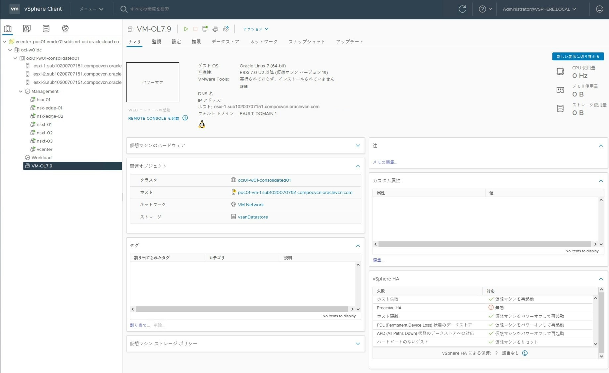Screen dimensions: 609x373
Task: Refresh the vSphere Client view
Action: 462,9
